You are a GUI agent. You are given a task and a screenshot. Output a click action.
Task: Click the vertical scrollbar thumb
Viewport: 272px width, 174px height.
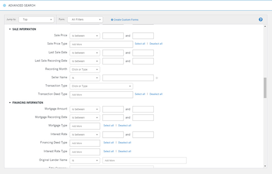point(265,88)
